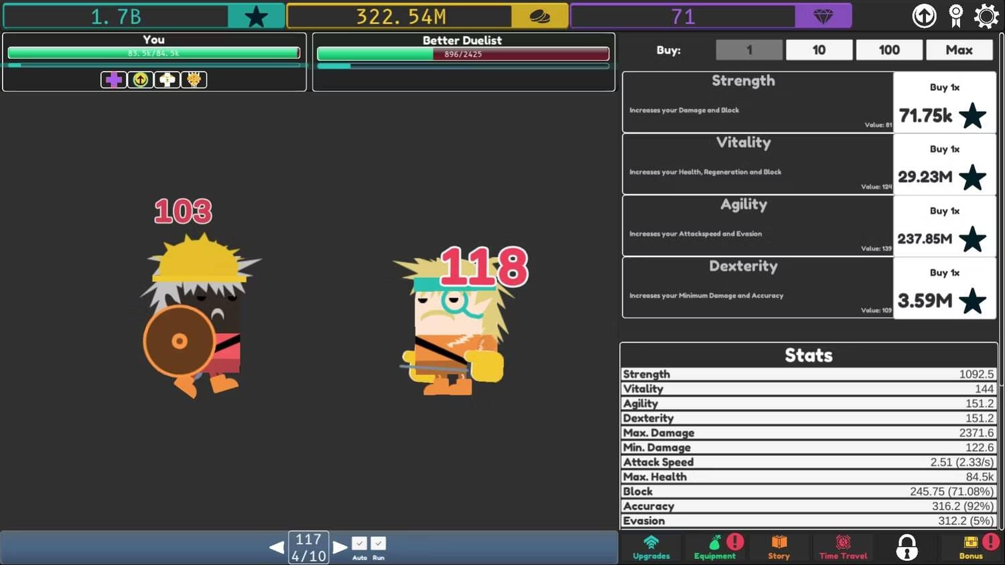Buy Dexterity for 3.59M stars
The image size is (1005, 565).
[x=945, y=288]
